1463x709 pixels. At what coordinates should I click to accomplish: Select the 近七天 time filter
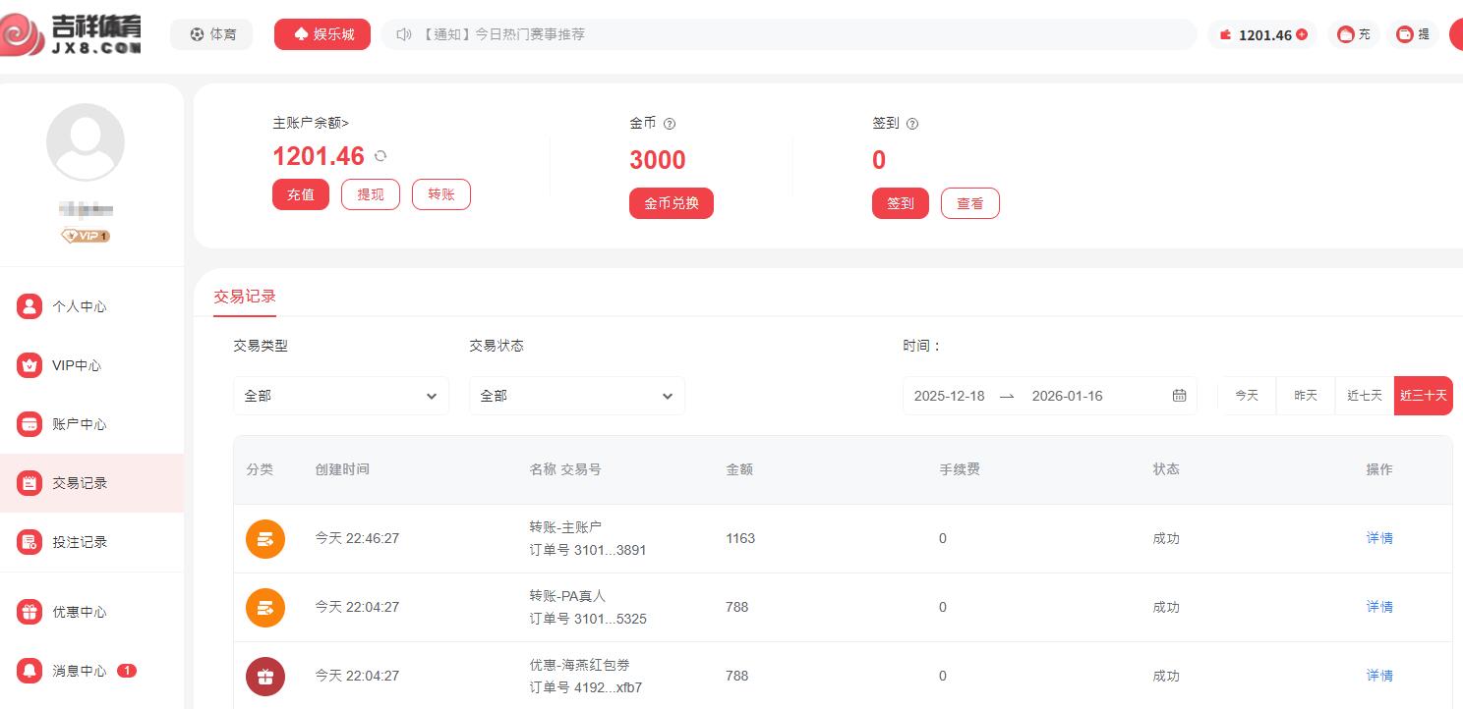pos(1365,396)
